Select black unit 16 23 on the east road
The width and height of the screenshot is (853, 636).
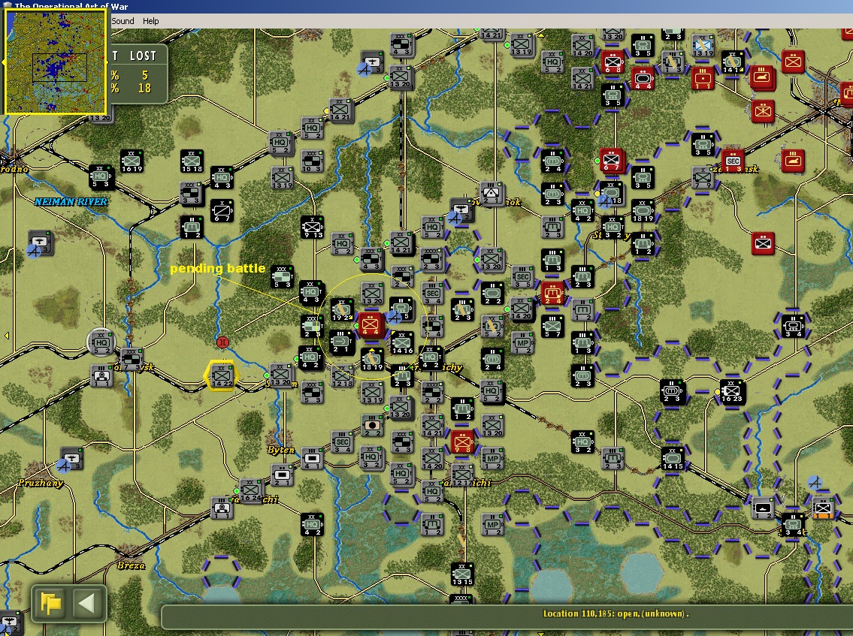[x=731, y=391]
